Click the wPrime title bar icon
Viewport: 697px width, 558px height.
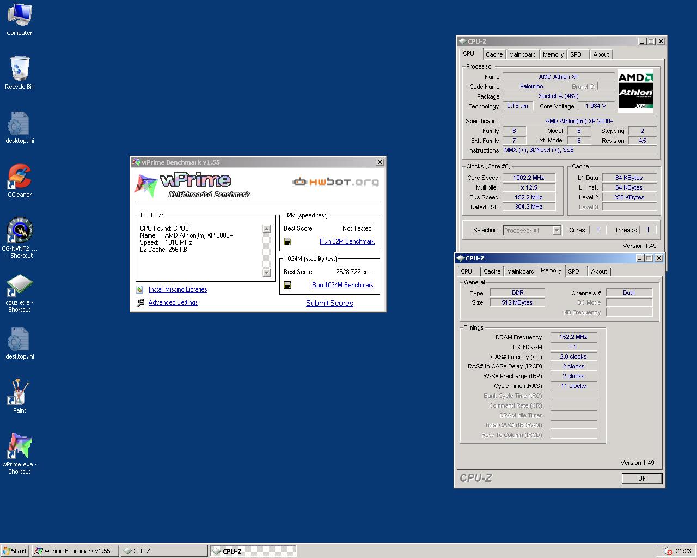[137, 162]
